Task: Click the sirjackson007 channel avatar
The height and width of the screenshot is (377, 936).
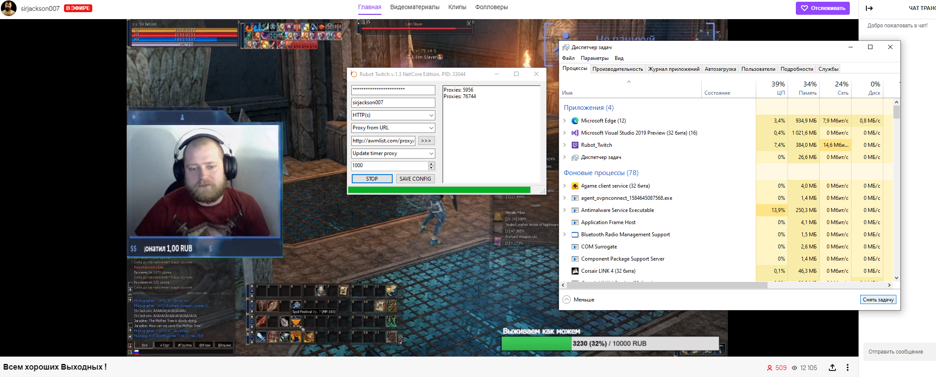Action: point(9,8)
